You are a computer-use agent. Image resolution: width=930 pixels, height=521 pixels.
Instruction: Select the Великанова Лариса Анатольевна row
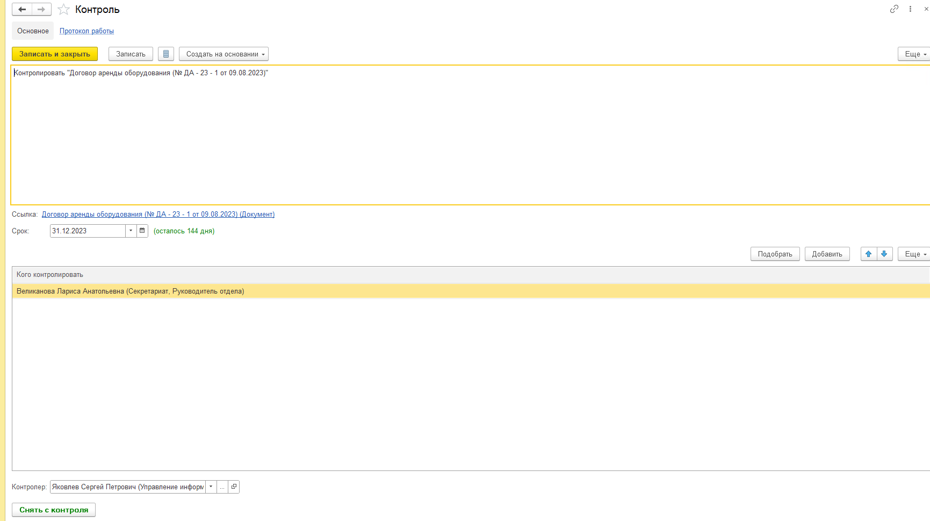[x=130, y=291]
